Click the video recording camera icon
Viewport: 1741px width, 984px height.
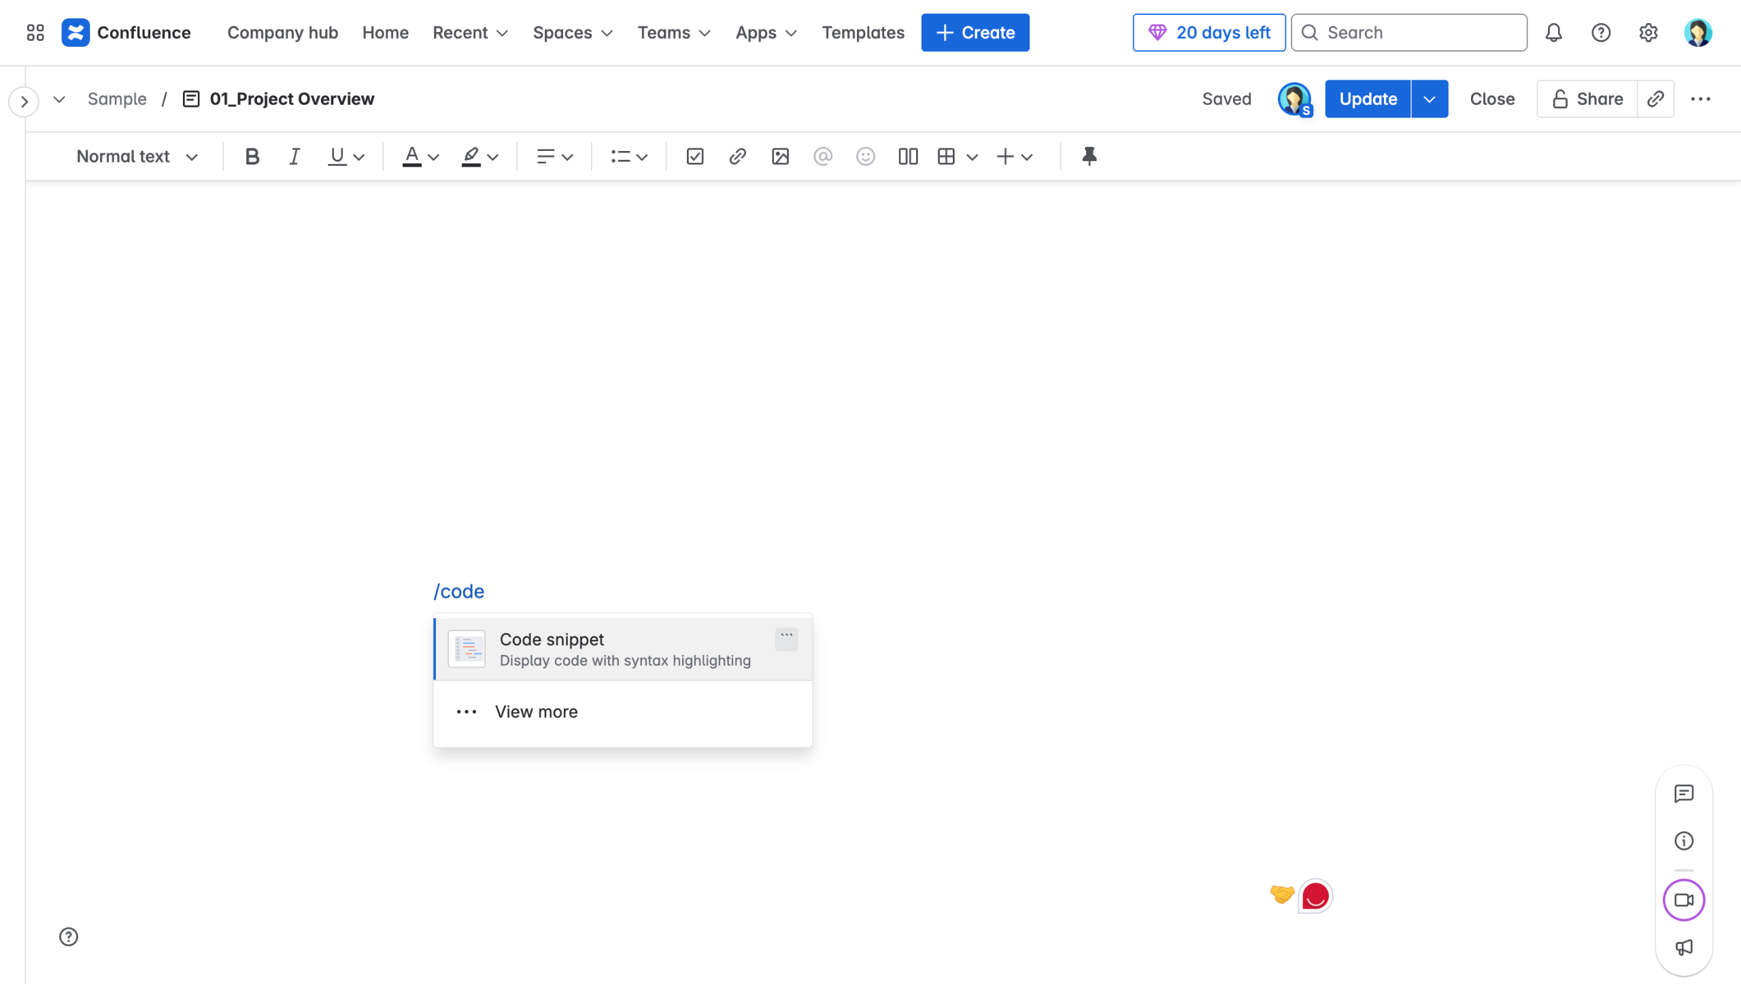click(1684, 900)
